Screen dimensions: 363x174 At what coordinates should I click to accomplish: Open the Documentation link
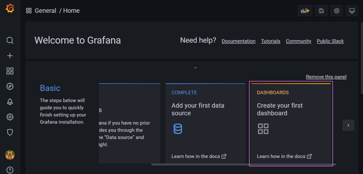tap(238, 41)
